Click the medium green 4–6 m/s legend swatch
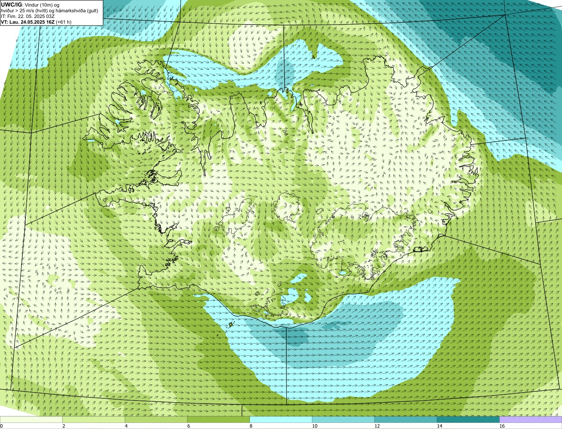Image resolution: width=562 pixels, height=429 pixels. tap(156, 420)
